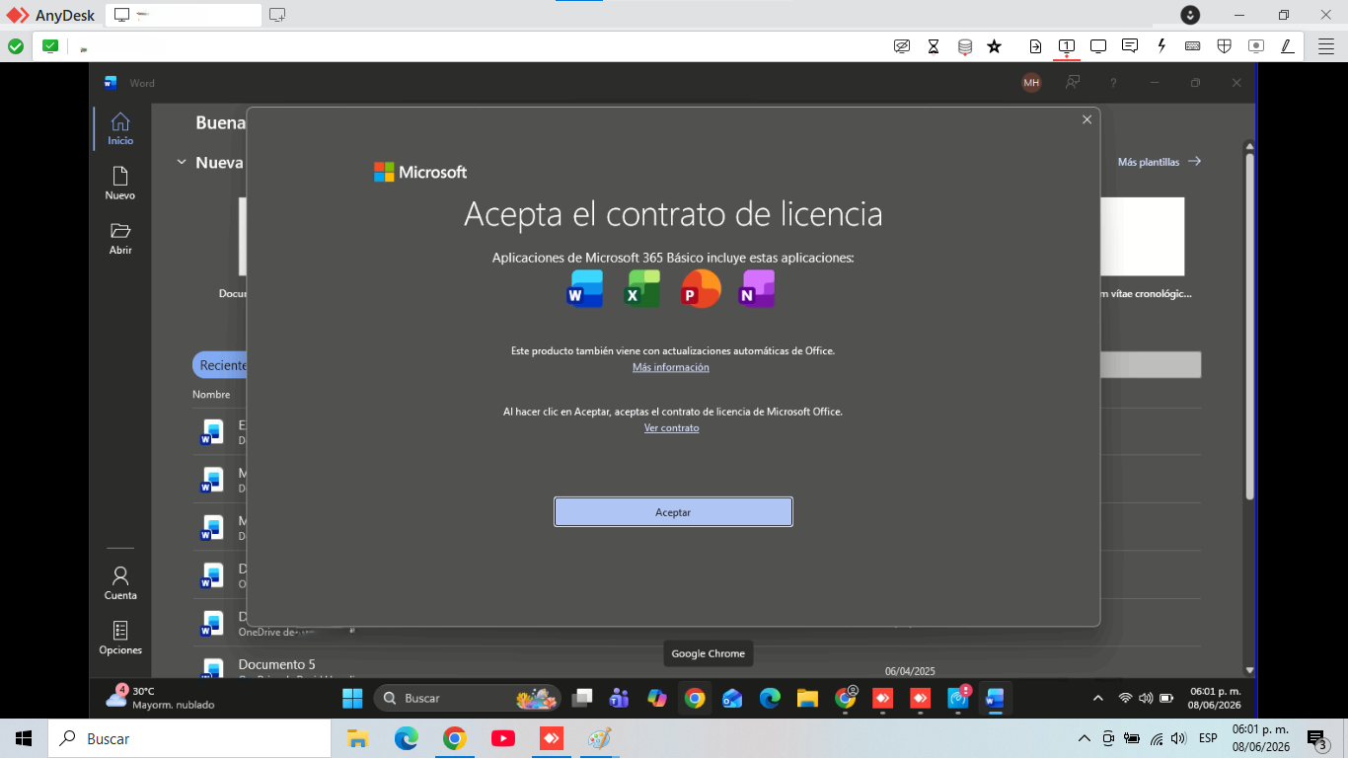The width and height of the screenshot is (1348, 760).
Task: Open the Más información link
Action: pyautogui.click(x=671, y=367)
